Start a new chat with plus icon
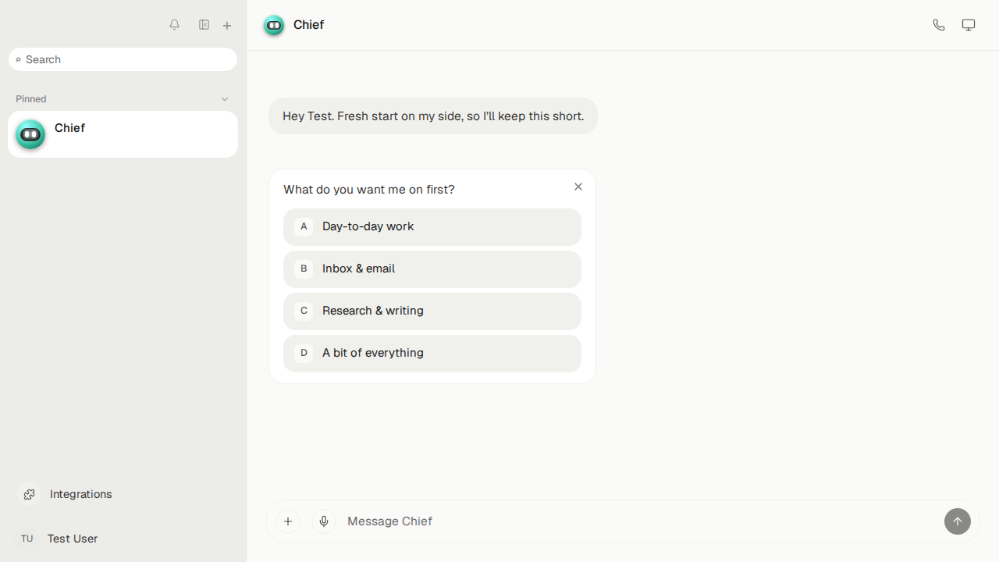The height and width of the screenshot is (562, 999). [227, 26]
